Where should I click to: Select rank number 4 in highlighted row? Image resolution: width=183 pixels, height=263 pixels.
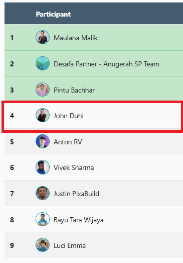(12, 116)
